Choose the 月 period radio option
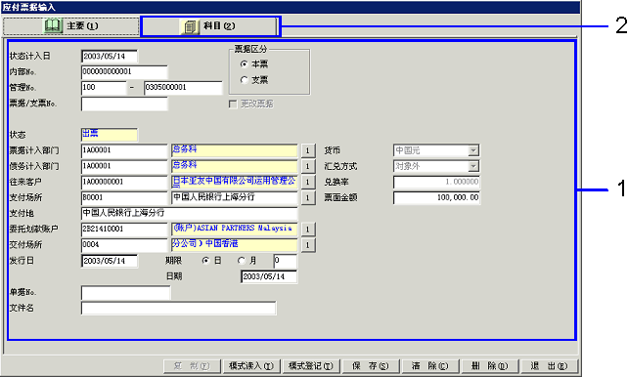The image size is (628, 377). coord(241,261)
